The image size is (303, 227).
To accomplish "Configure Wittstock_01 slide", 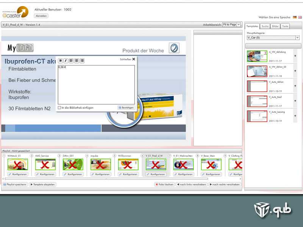I will 17,174.
